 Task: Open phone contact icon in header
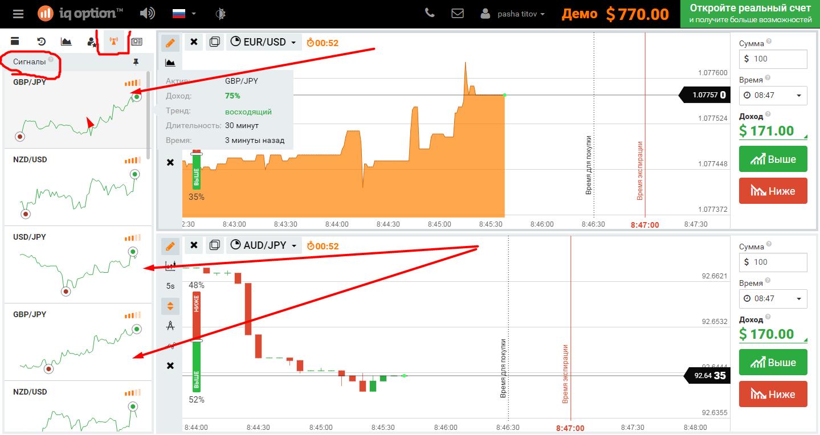coord(430,13)
